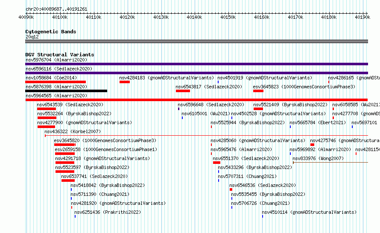The width and height of the screenshot is (380, 233).
Task: Open nsv6543817 (Sedlazeck2020) variant
Action: (209, 87)
